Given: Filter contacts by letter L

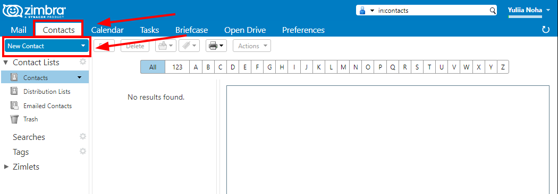Looking at the screenshot, I should (x=331, y=67).
